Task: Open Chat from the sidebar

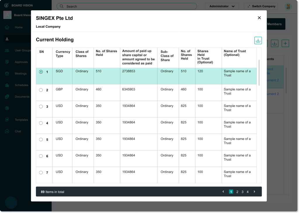Action: [7, 131]
